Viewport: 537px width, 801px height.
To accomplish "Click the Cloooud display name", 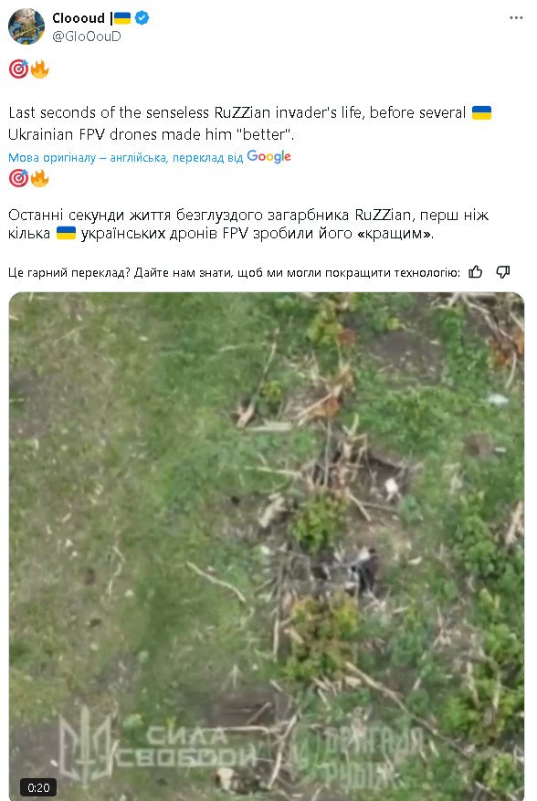I will pyautogui.click(x=79, y=18).
